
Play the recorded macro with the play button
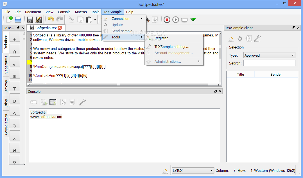tap(175, 20)
